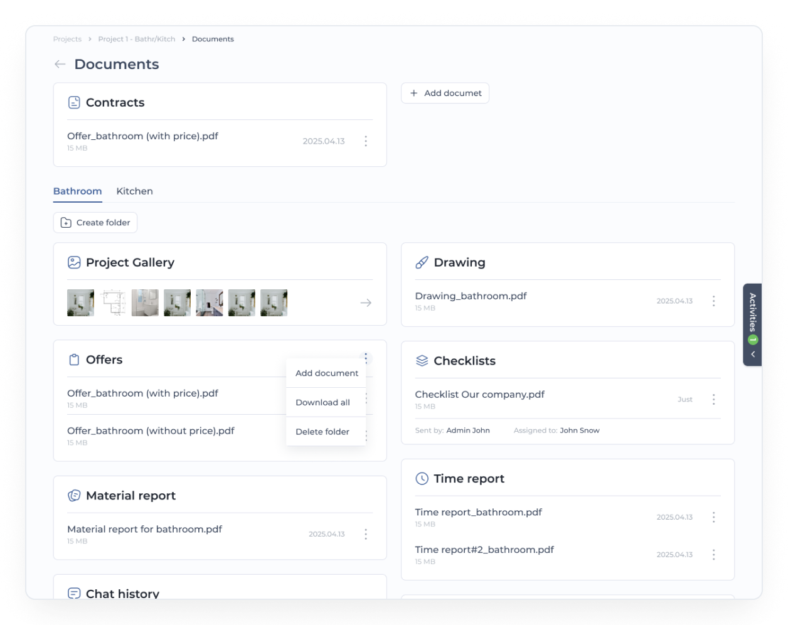Click the Contracts document icon

point(74,102)
